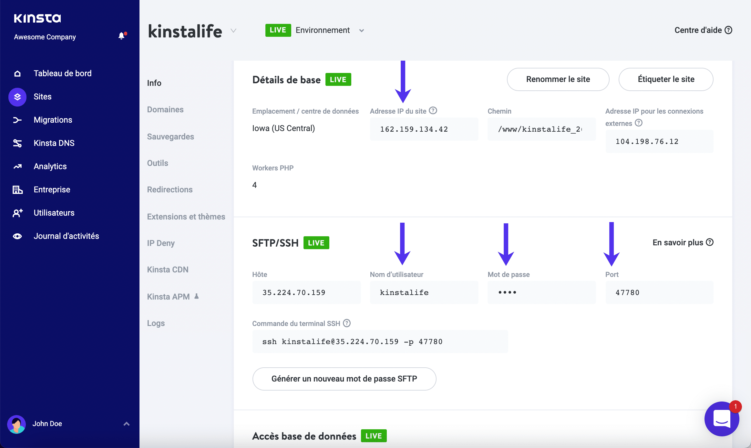Open the notification bell
751x448 pixels.
122,36
